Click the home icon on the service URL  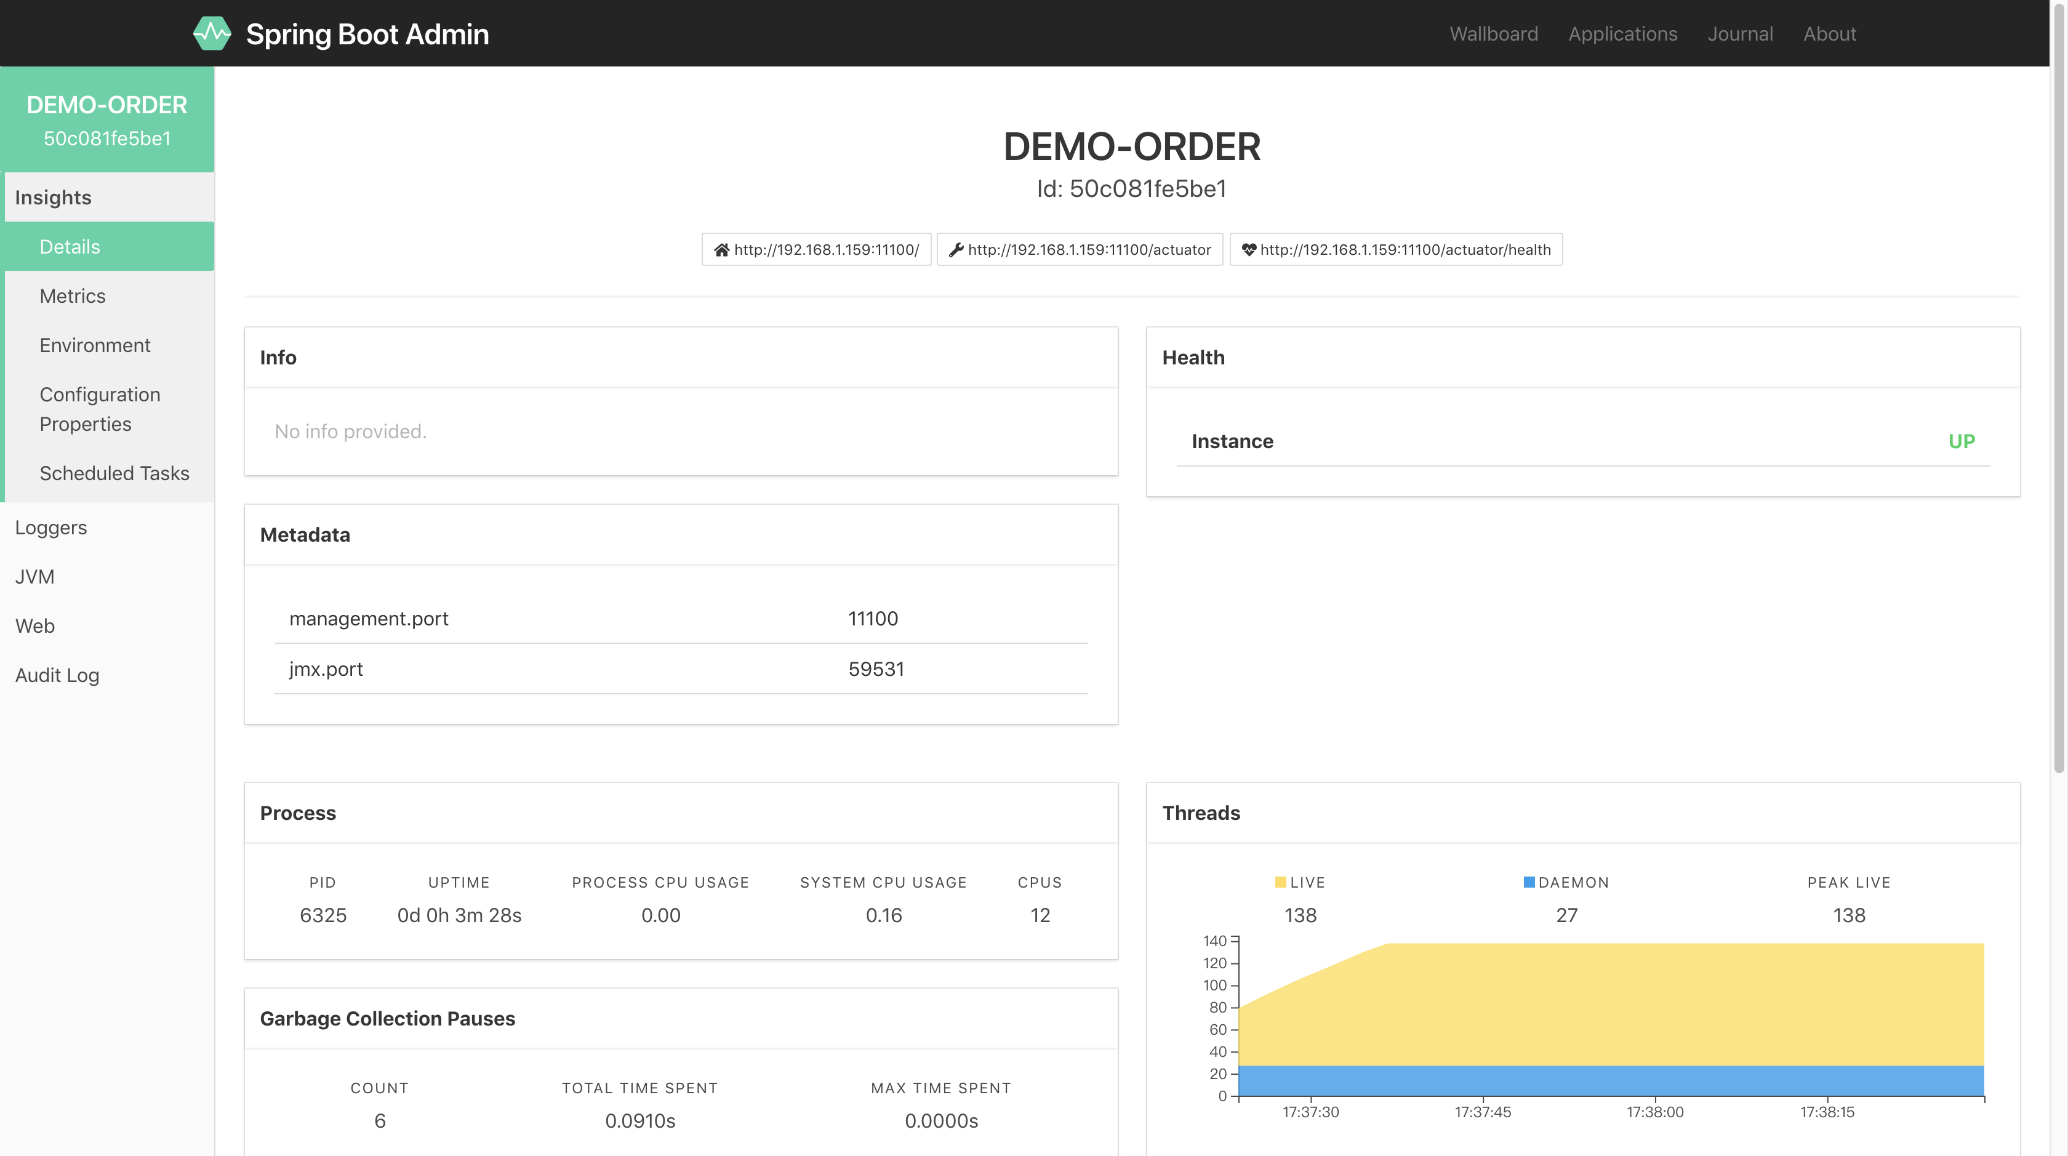[x=721, y=250]
